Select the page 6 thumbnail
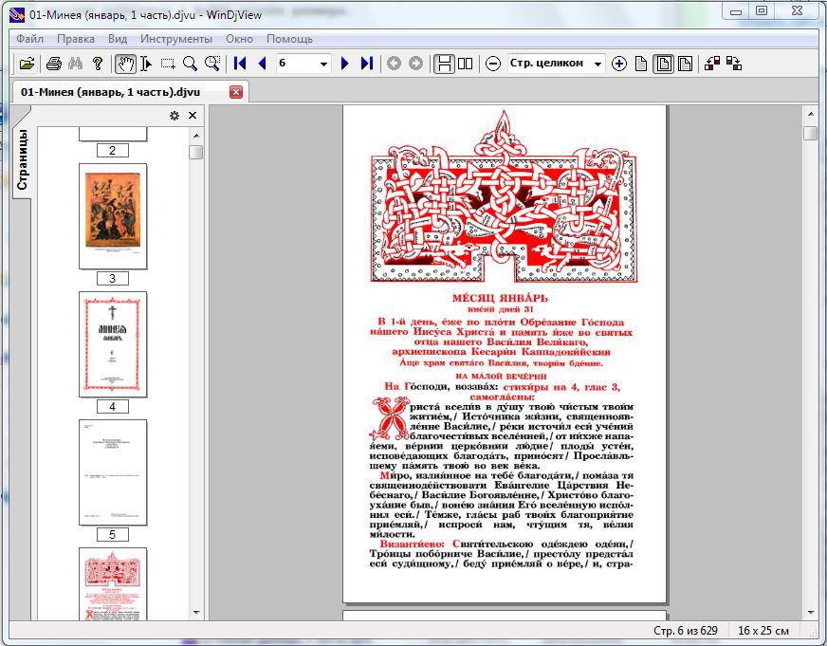827x646 pixels. coord(113,584)
